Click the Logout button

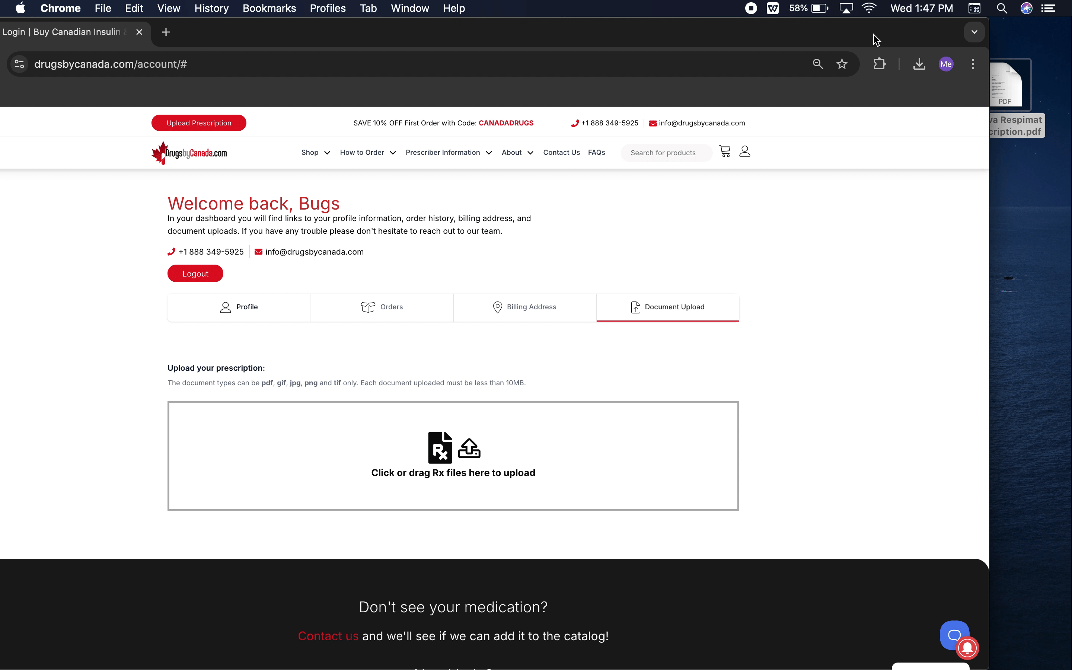pyautogui.click(x=195, y=274)
